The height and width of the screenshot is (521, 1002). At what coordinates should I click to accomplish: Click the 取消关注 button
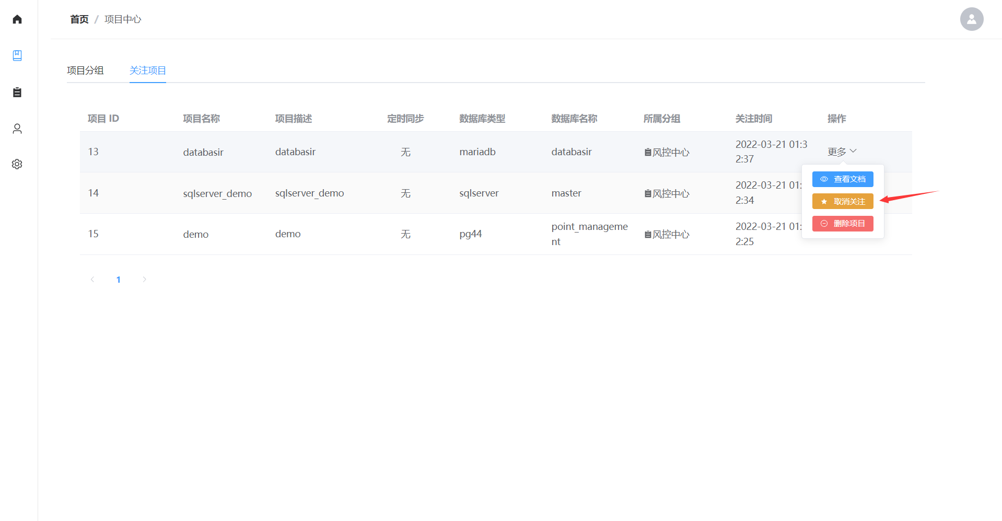[843, 202]
